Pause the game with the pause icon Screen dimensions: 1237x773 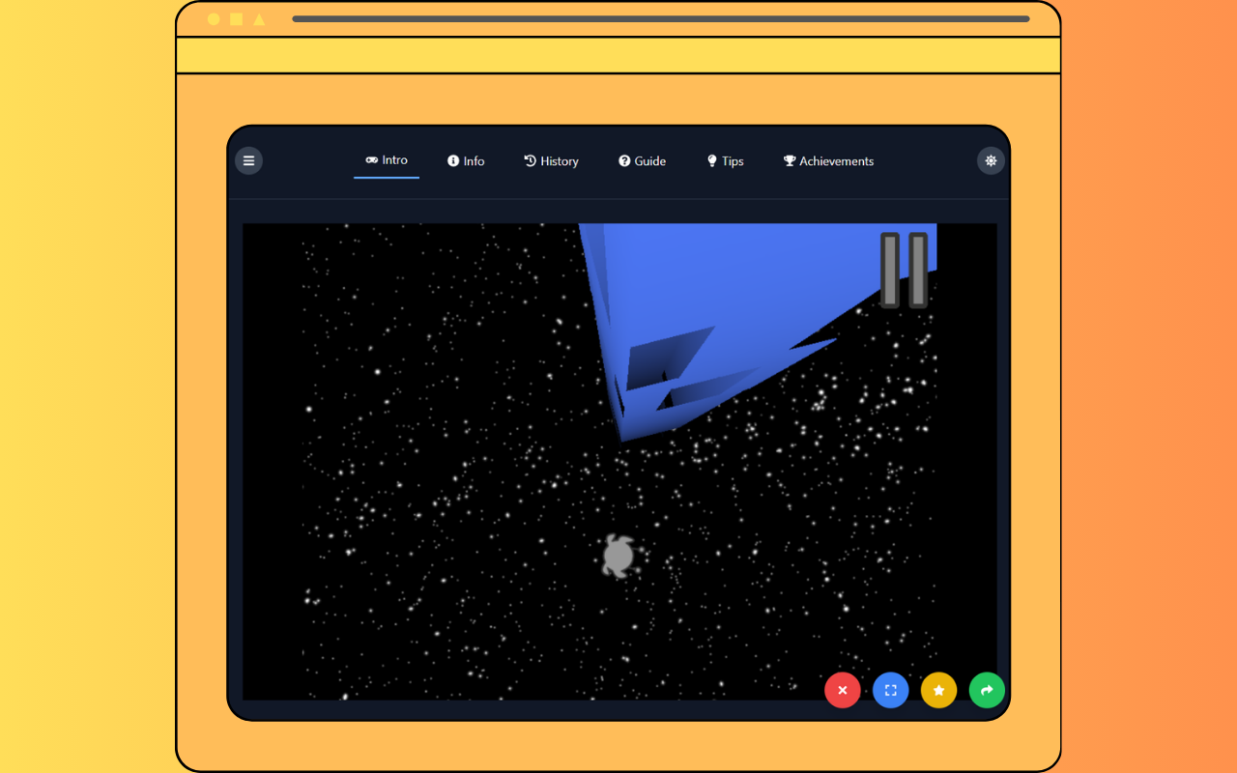[903, 269]
